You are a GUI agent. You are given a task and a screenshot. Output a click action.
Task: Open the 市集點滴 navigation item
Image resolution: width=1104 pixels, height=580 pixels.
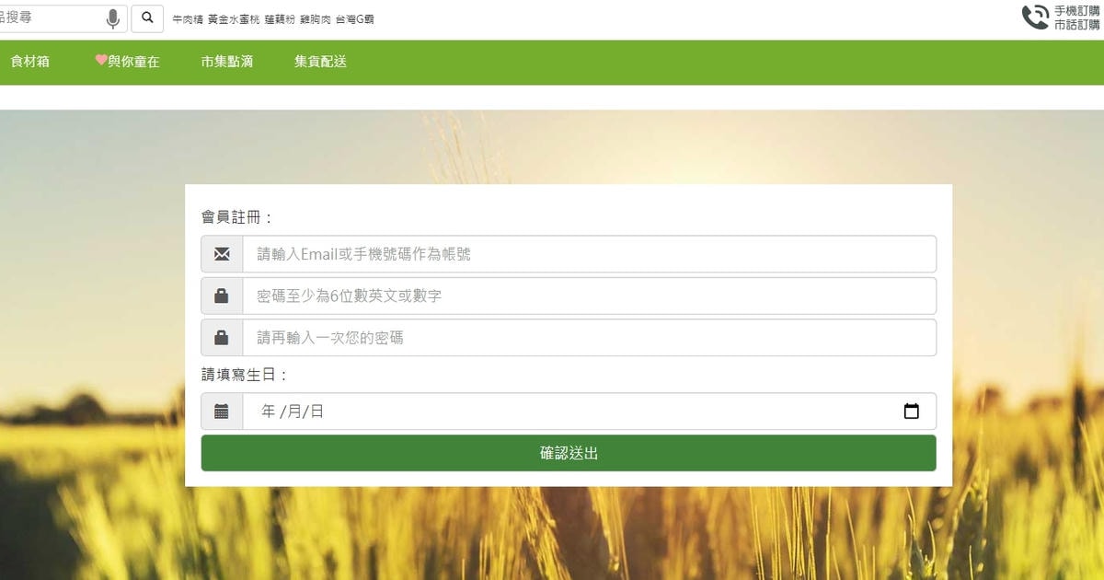click(x=227, y=62)
